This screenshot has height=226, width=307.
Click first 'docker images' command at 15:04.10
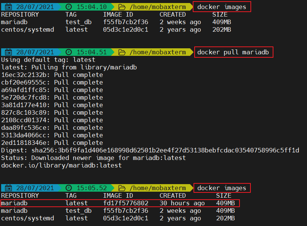pyautogui.click(x=222, y=7)
